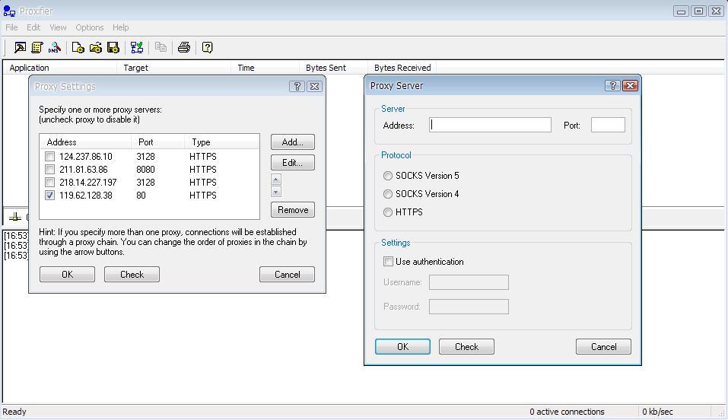Click the help question-mark toolbar icon
This screenshot has width=728, height=420.
point(208,47)
